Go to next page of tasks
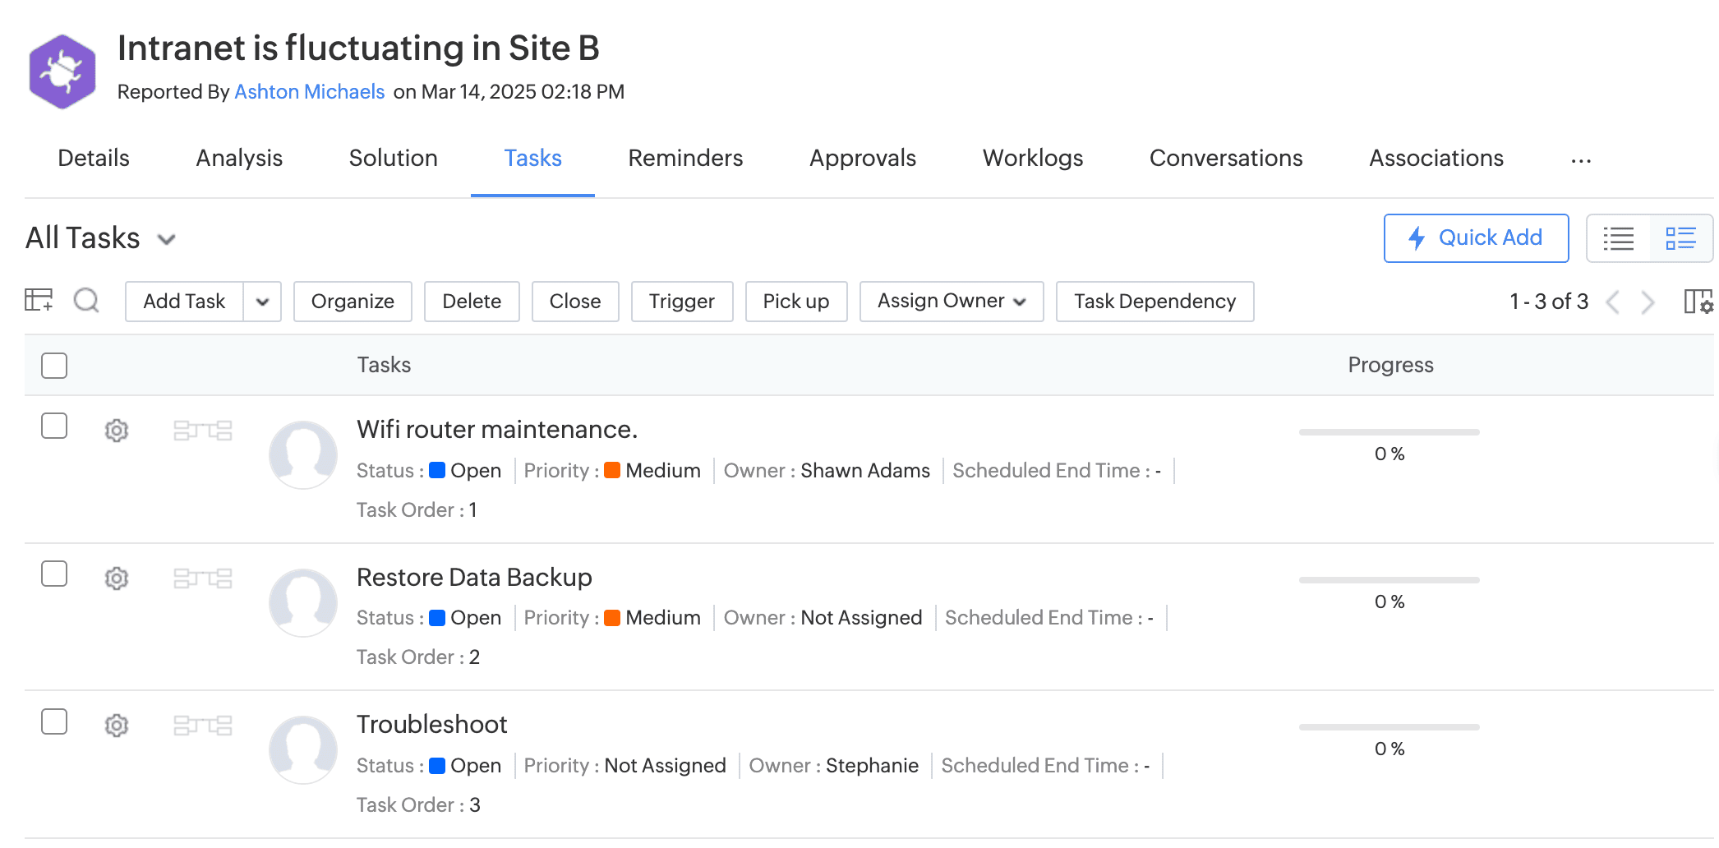Image resolution: width=1719 pixels, height=848 pixels. [1648, 302]
